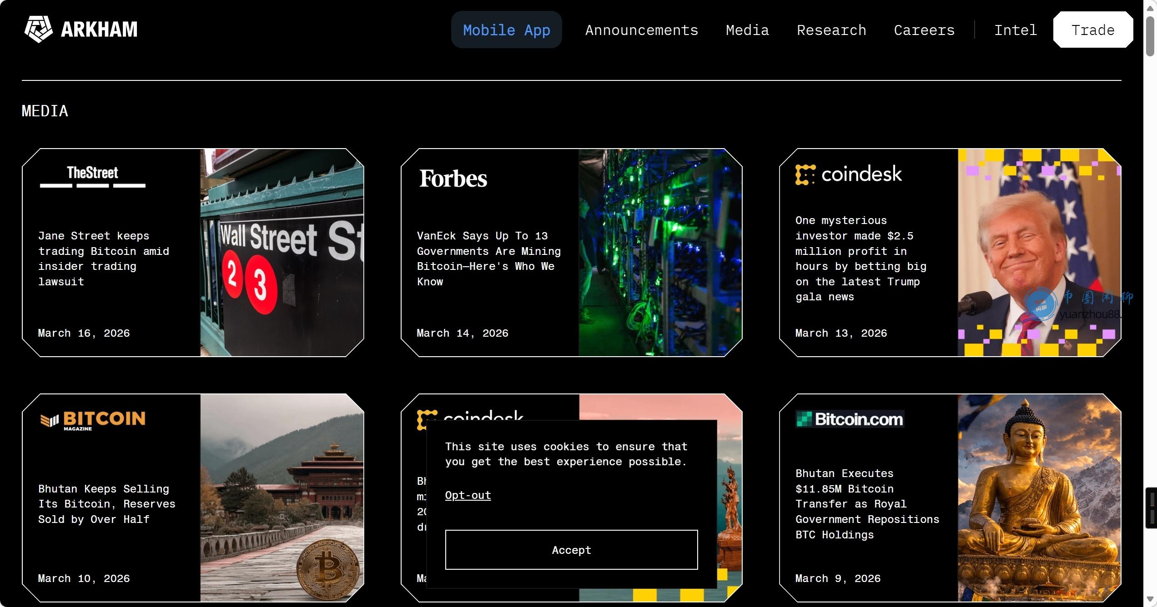
Task: Click the Forbes logo on second card
Action: (453, 179)
